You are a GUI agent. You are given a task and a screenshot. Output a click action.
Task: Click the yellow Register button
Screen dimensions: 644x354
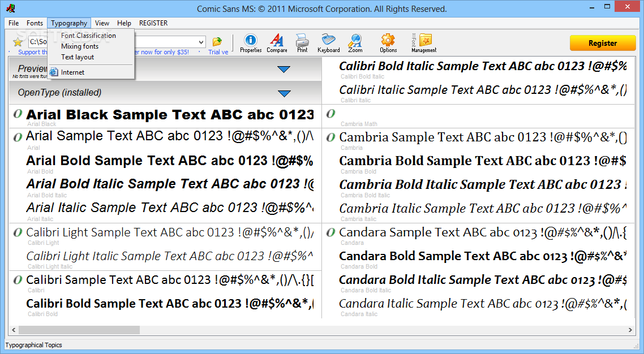point(603,43)
